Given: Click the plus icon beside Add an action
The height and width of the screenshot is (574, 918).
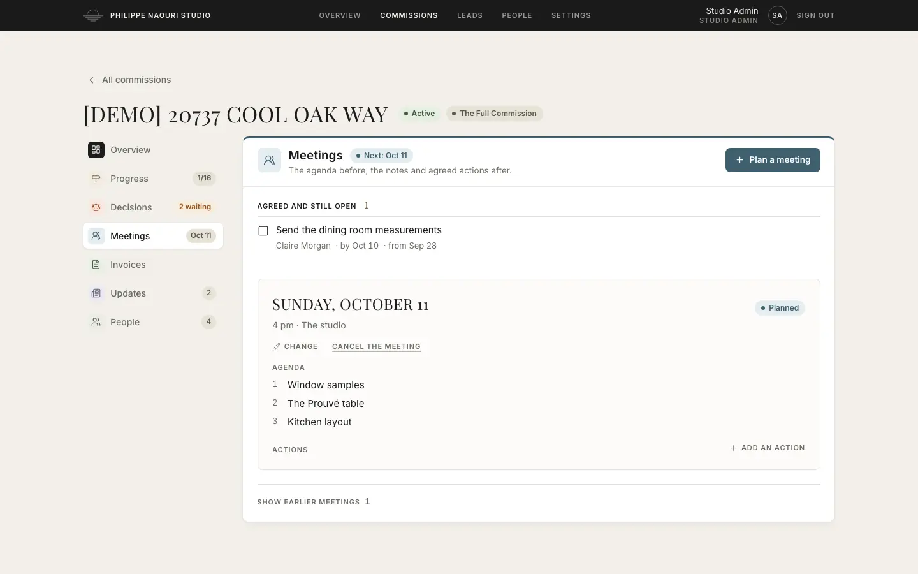Looking at the screenshot, I should pyautogui.click(x=733, y=448).
